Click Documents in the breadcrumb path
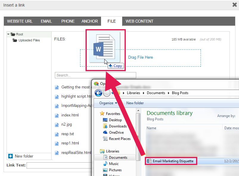Viewport: 239px width, 176px height. point(156,93)
